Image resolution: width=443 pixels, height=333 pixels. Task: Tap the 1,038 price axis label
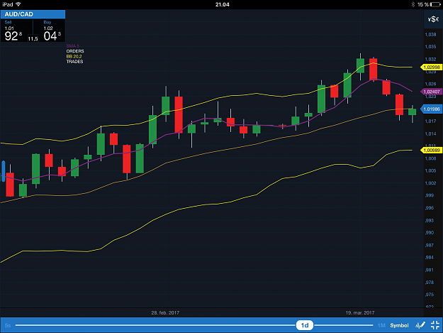click(430, 35)
